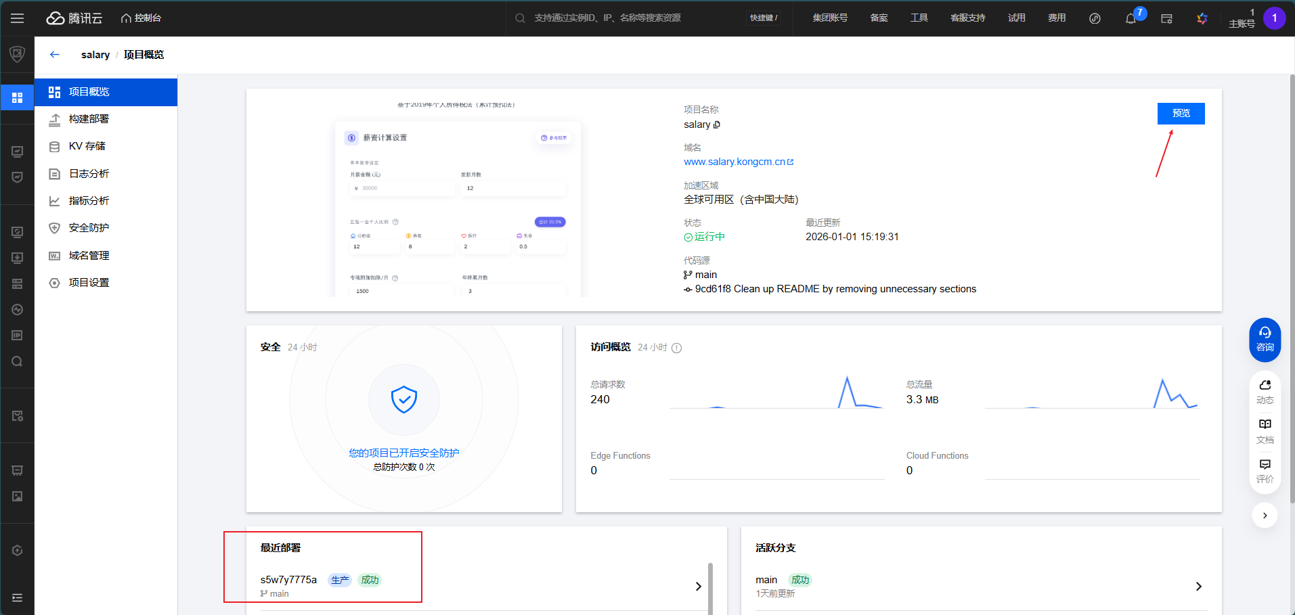The image size is (1295, 615).
Task: Go to 项目设置 in the sidebar
Action: click(x=89, y=283)
